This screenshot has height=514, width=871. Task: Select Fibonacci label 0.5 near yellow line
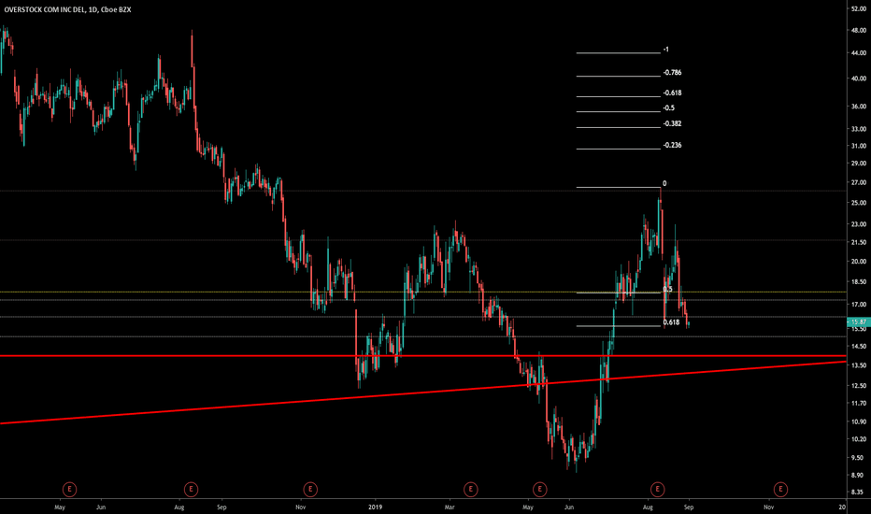pyautogui.click(x=667, y=289)
